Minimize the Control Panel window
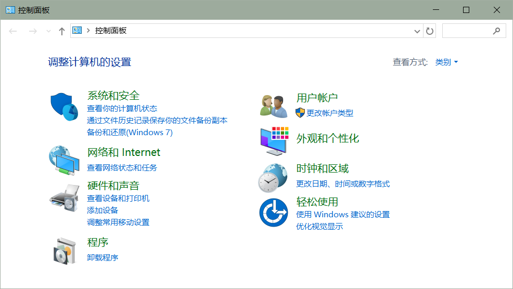This screenshot has width=513, height=289. click(x=436, y=10)
